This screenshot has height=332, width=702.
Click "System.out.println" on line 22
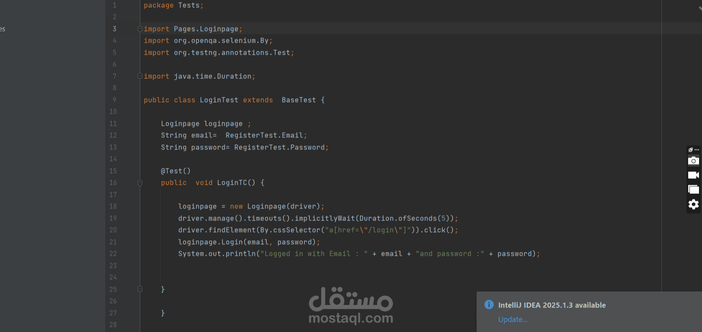217,254
